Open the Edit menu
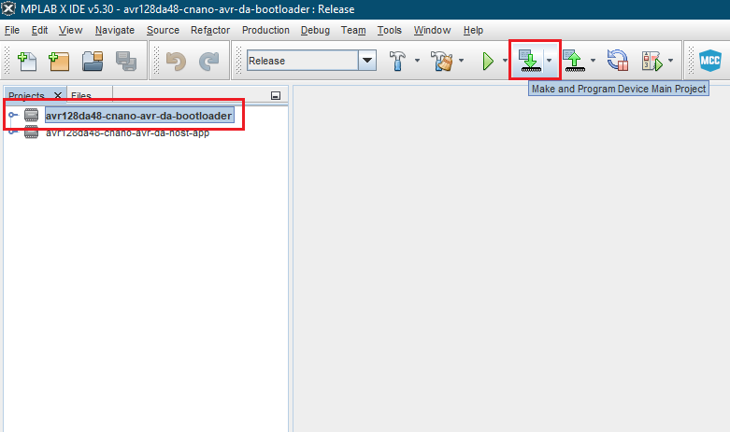 (x=39, y=30)
